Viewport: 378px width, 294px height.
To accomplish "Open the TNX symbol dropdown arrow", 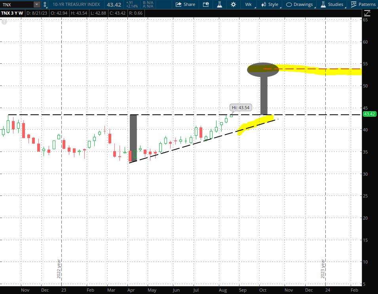I will [37, 4].
